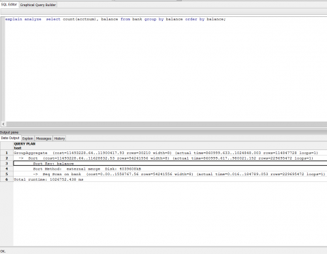Click the Seq Scan on bank row
327x254 pixels.
170,174
